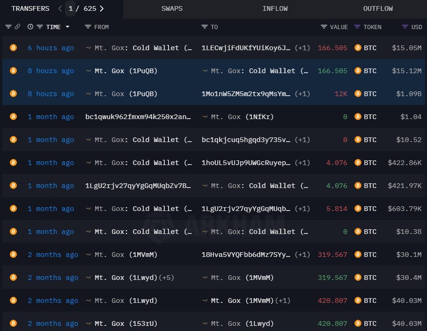Image resolution: width=427 pixels, height=331 pixels.
Task: Click the Bitcoin chain icon starting the $1.09B row
Action: click(13, 93)
